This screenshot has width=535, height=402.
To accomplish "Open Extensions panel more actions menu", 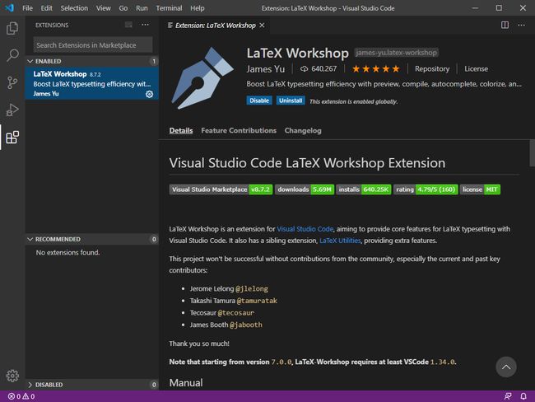I will (x=146, y=25).
